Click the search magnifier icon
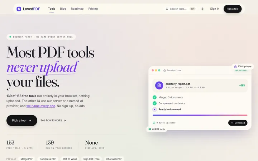 [167, 9]
